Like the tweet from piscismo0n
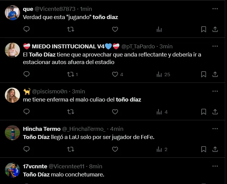This screenshot has width=227, height=184. [x=115, y=112]
